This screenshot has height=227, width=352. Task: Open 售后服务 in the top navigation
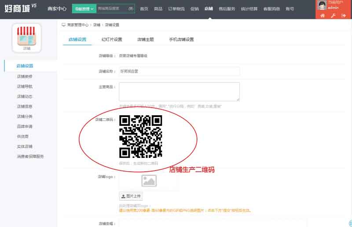227,9
